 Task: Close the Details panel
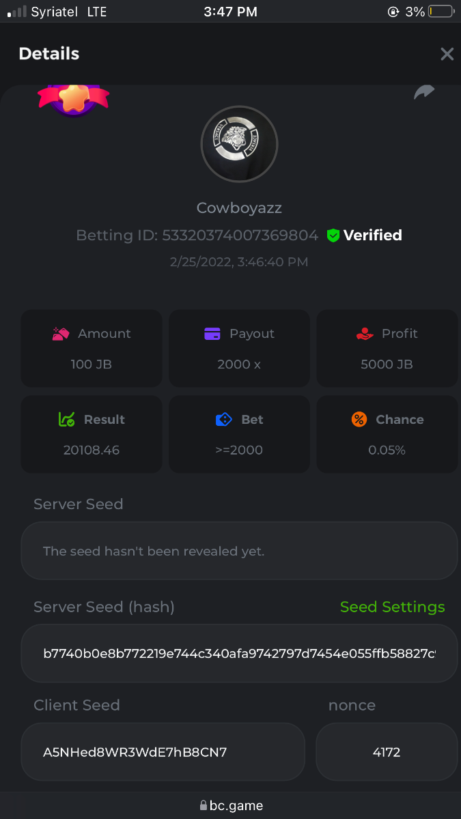point(447,54)
